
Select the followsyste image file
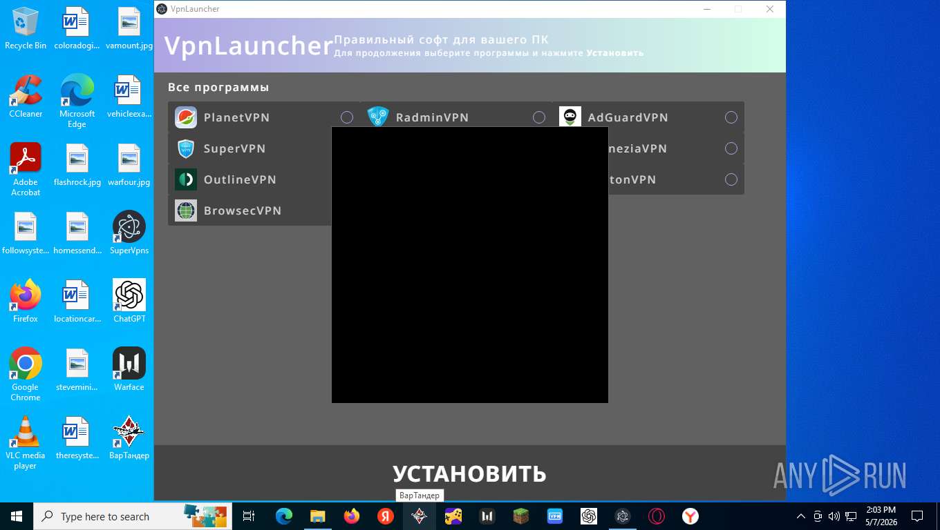(26, 233)
